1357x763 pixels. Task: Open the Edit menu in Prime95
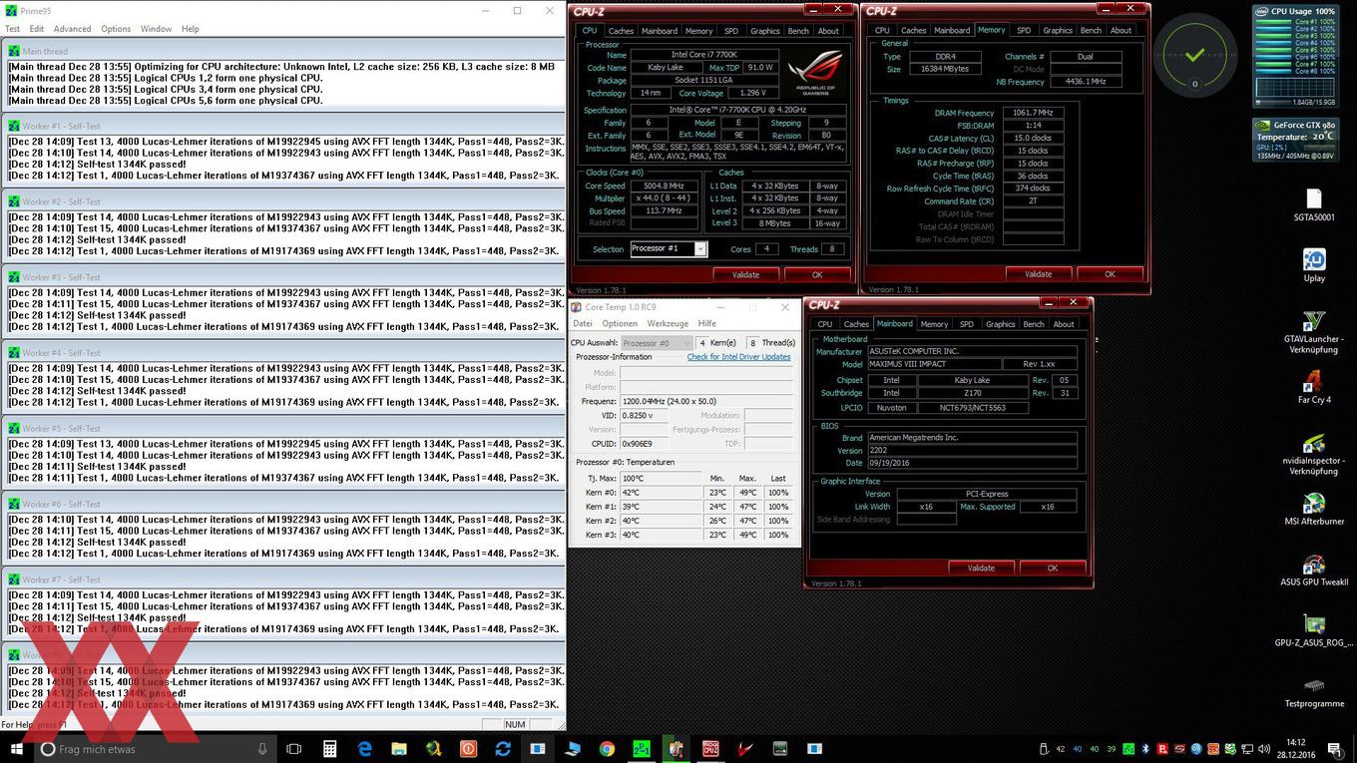tap(37, 29)
